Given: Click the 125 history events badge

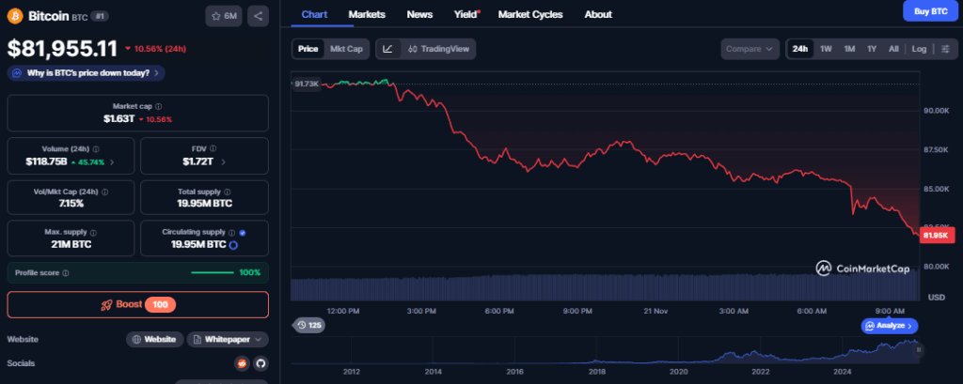Looking at the screenshot, I should (308, 326).
